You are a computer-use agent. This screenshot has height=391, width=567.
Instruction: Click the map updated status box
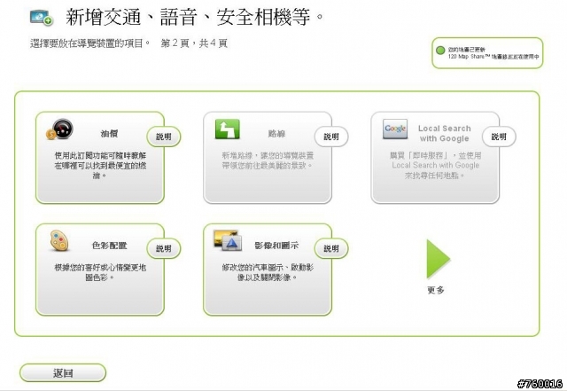pos(487,53)
